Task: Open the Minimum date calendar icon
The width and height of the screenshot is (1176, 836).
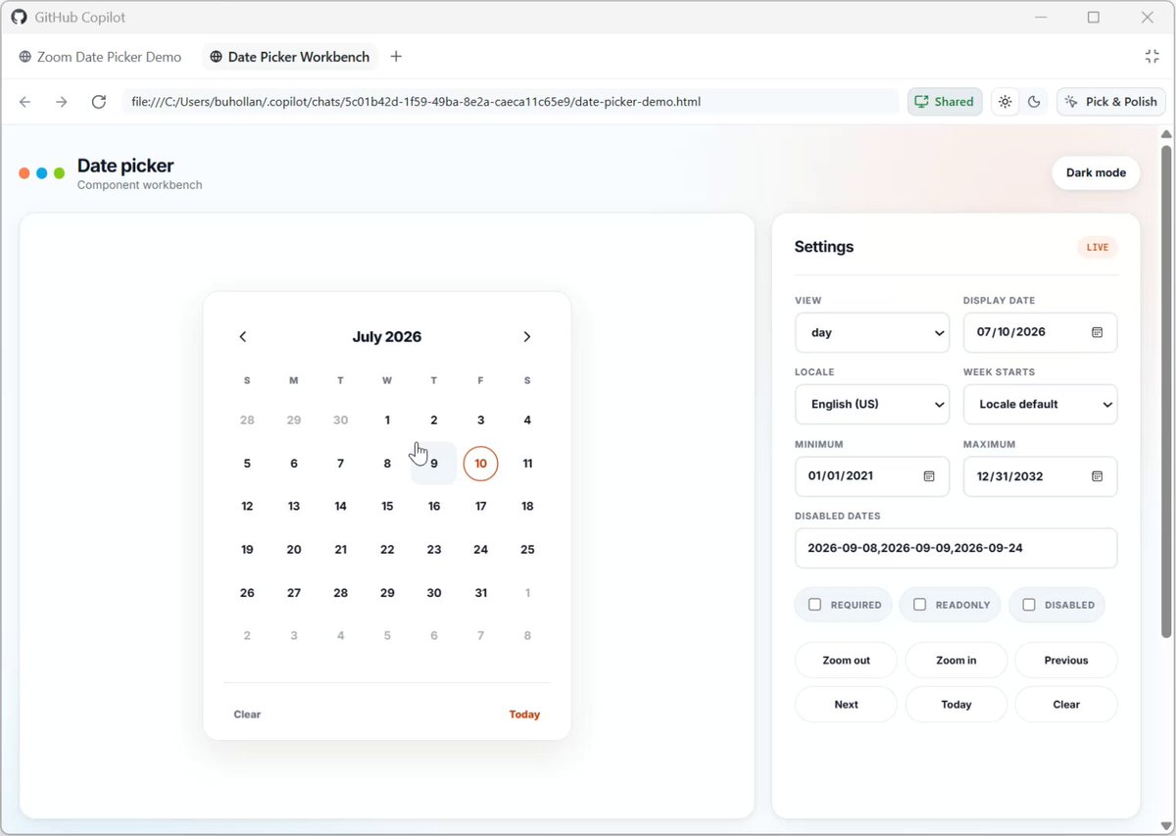Action: [929, 476]
